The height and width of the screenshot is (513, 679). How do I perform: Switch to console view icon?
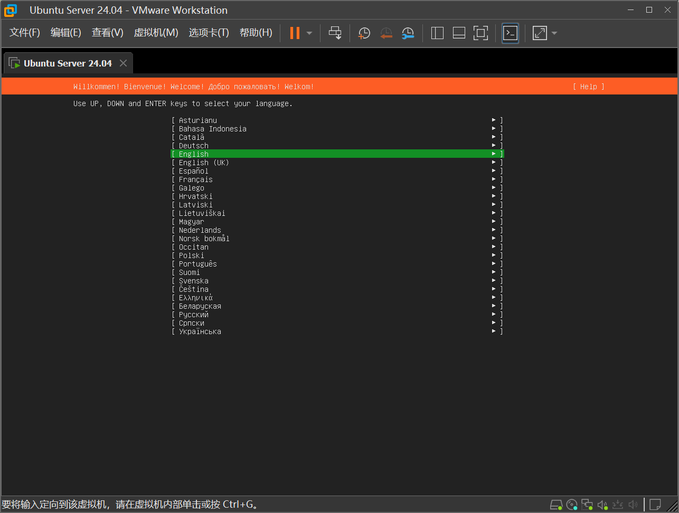click(510, 33)
